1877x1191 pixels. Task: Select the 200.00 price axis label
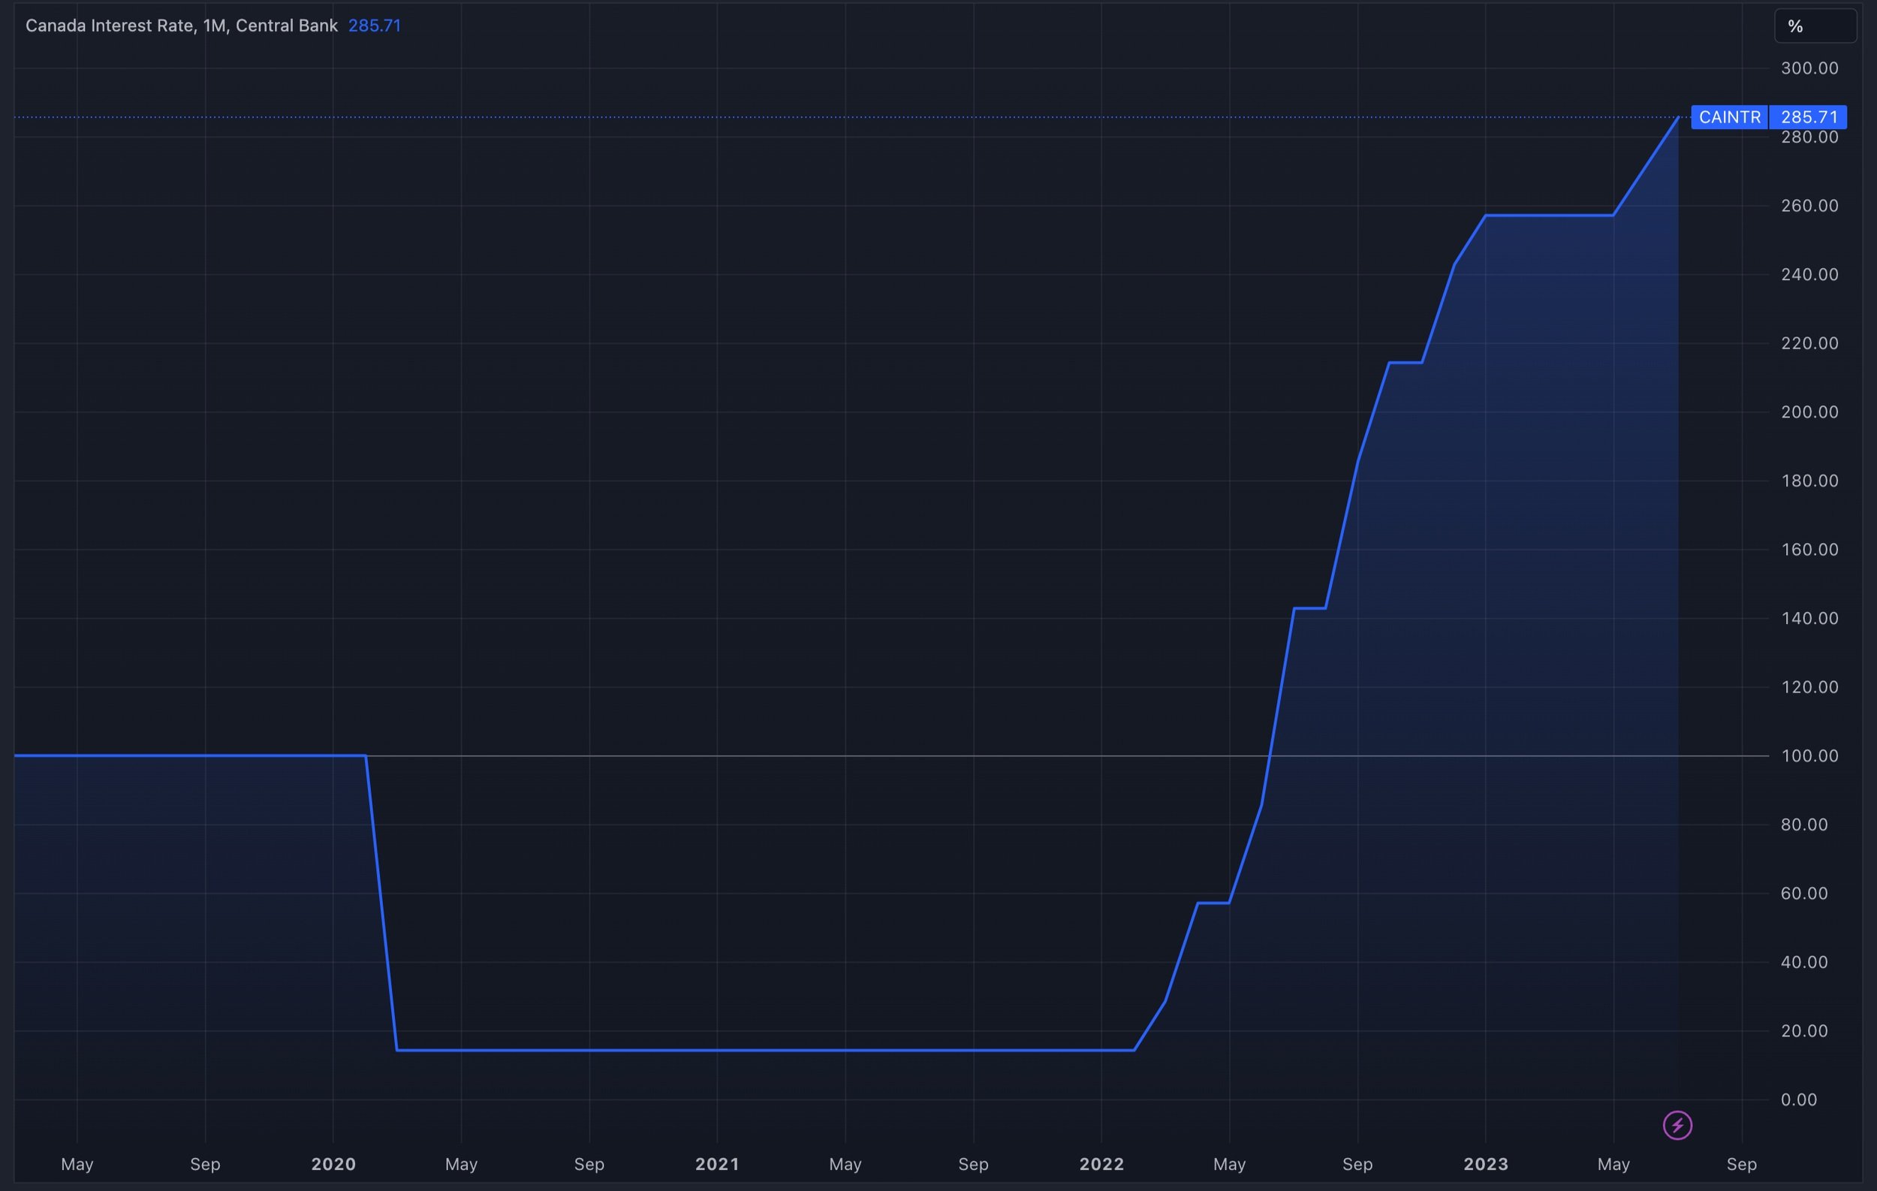pos(1809,412)
